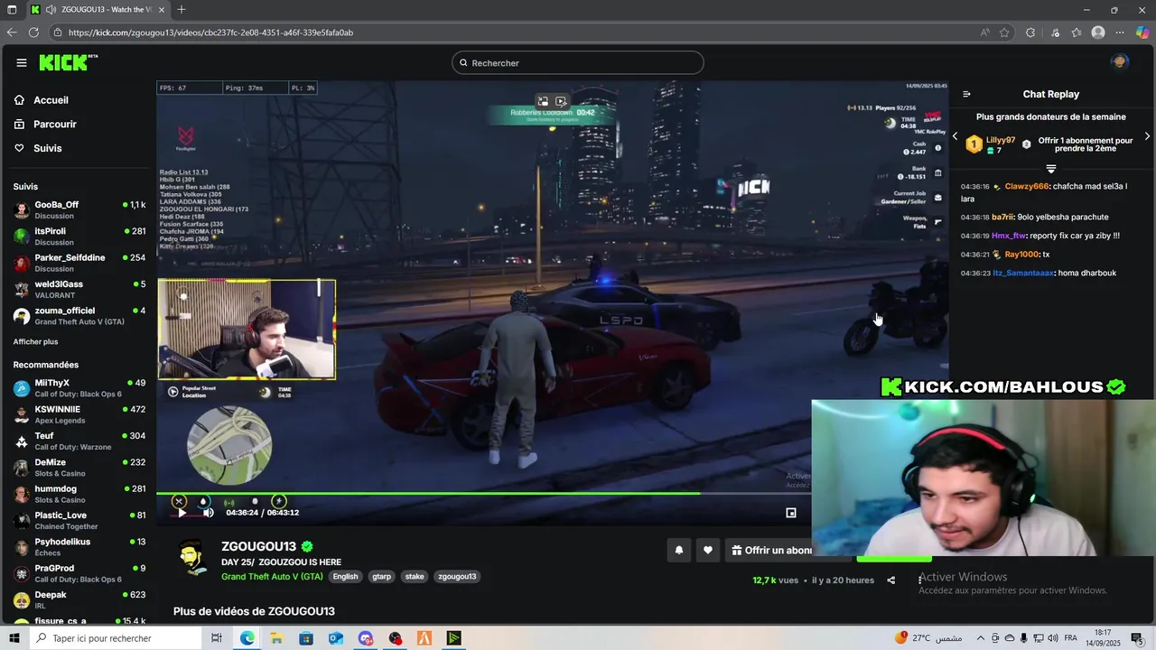Viewport: 1156px width, 650px height.
Task: Open File Explorer from the taskbar
Action: click(x=276, y=638)
